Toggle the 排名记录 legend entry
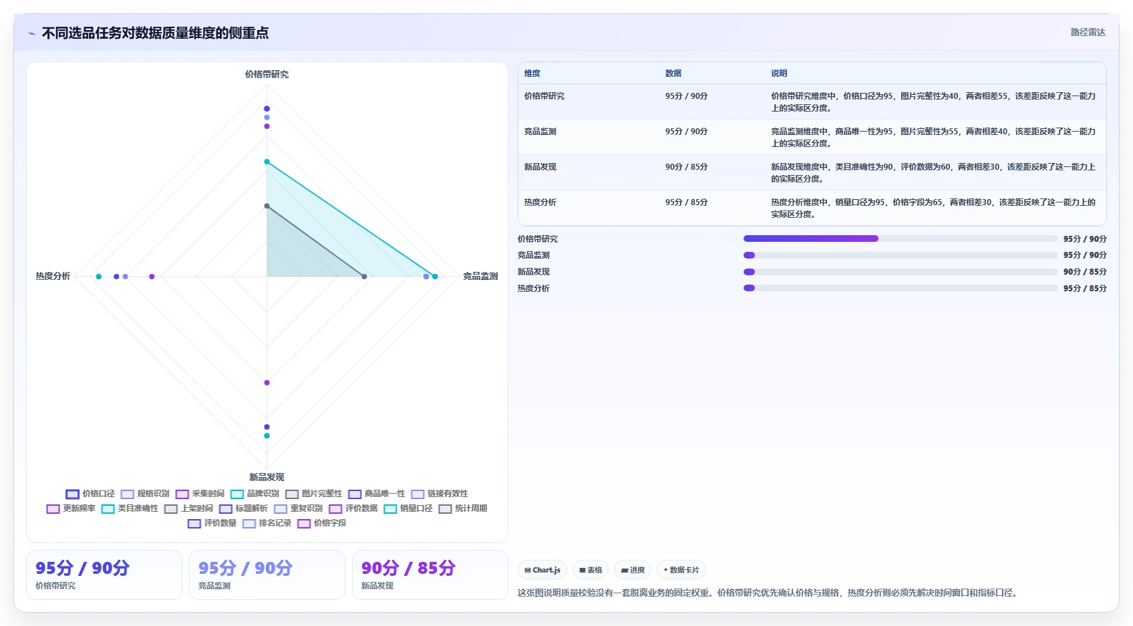1133x626 pixels. (x=267, y=523)
